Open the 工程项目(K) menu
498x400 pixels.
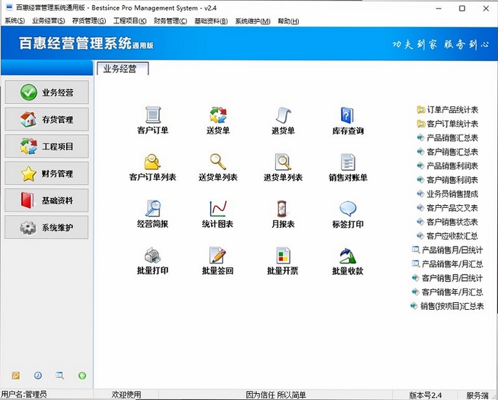pyautogui.click(x=130, y=21)
